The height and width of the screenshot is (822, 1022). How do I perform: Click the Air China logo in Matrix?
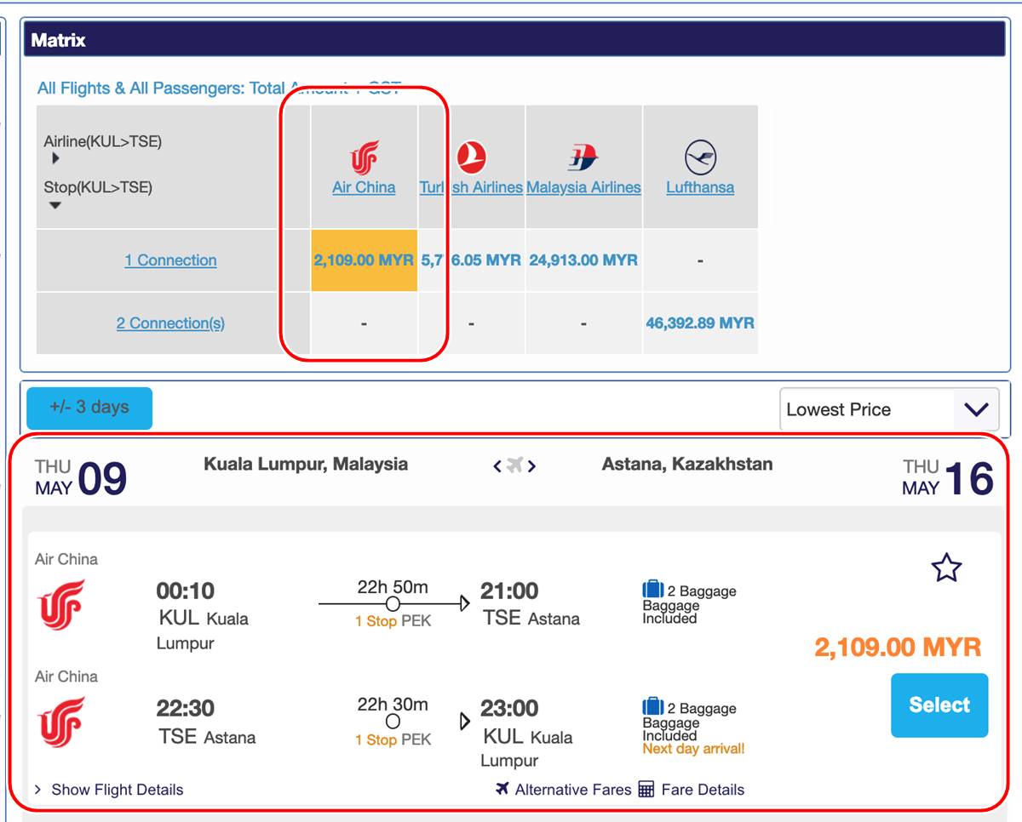pyautogui.click(x=365, y=157)
